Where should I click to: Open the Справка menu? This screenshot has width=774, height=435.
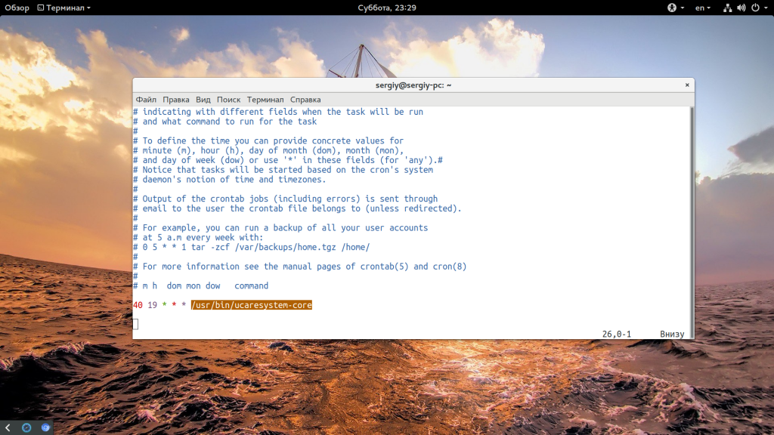pos(305,100)
